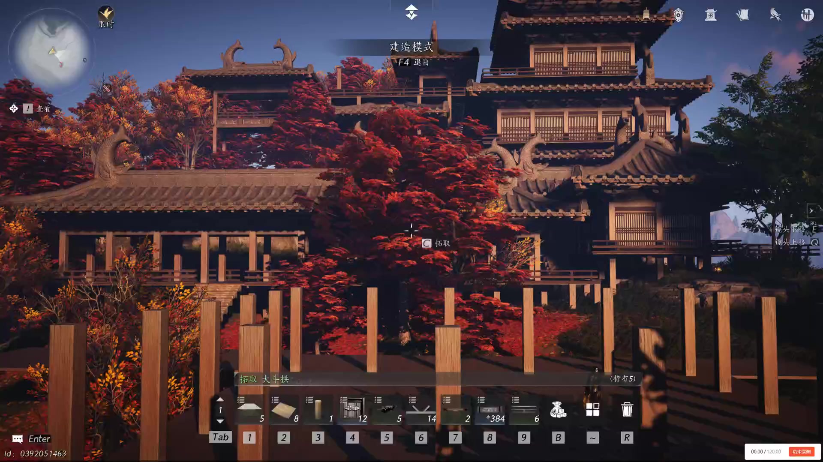Open the list menu on slot 6
The image size is (823, 462).
tap(412, 400)
